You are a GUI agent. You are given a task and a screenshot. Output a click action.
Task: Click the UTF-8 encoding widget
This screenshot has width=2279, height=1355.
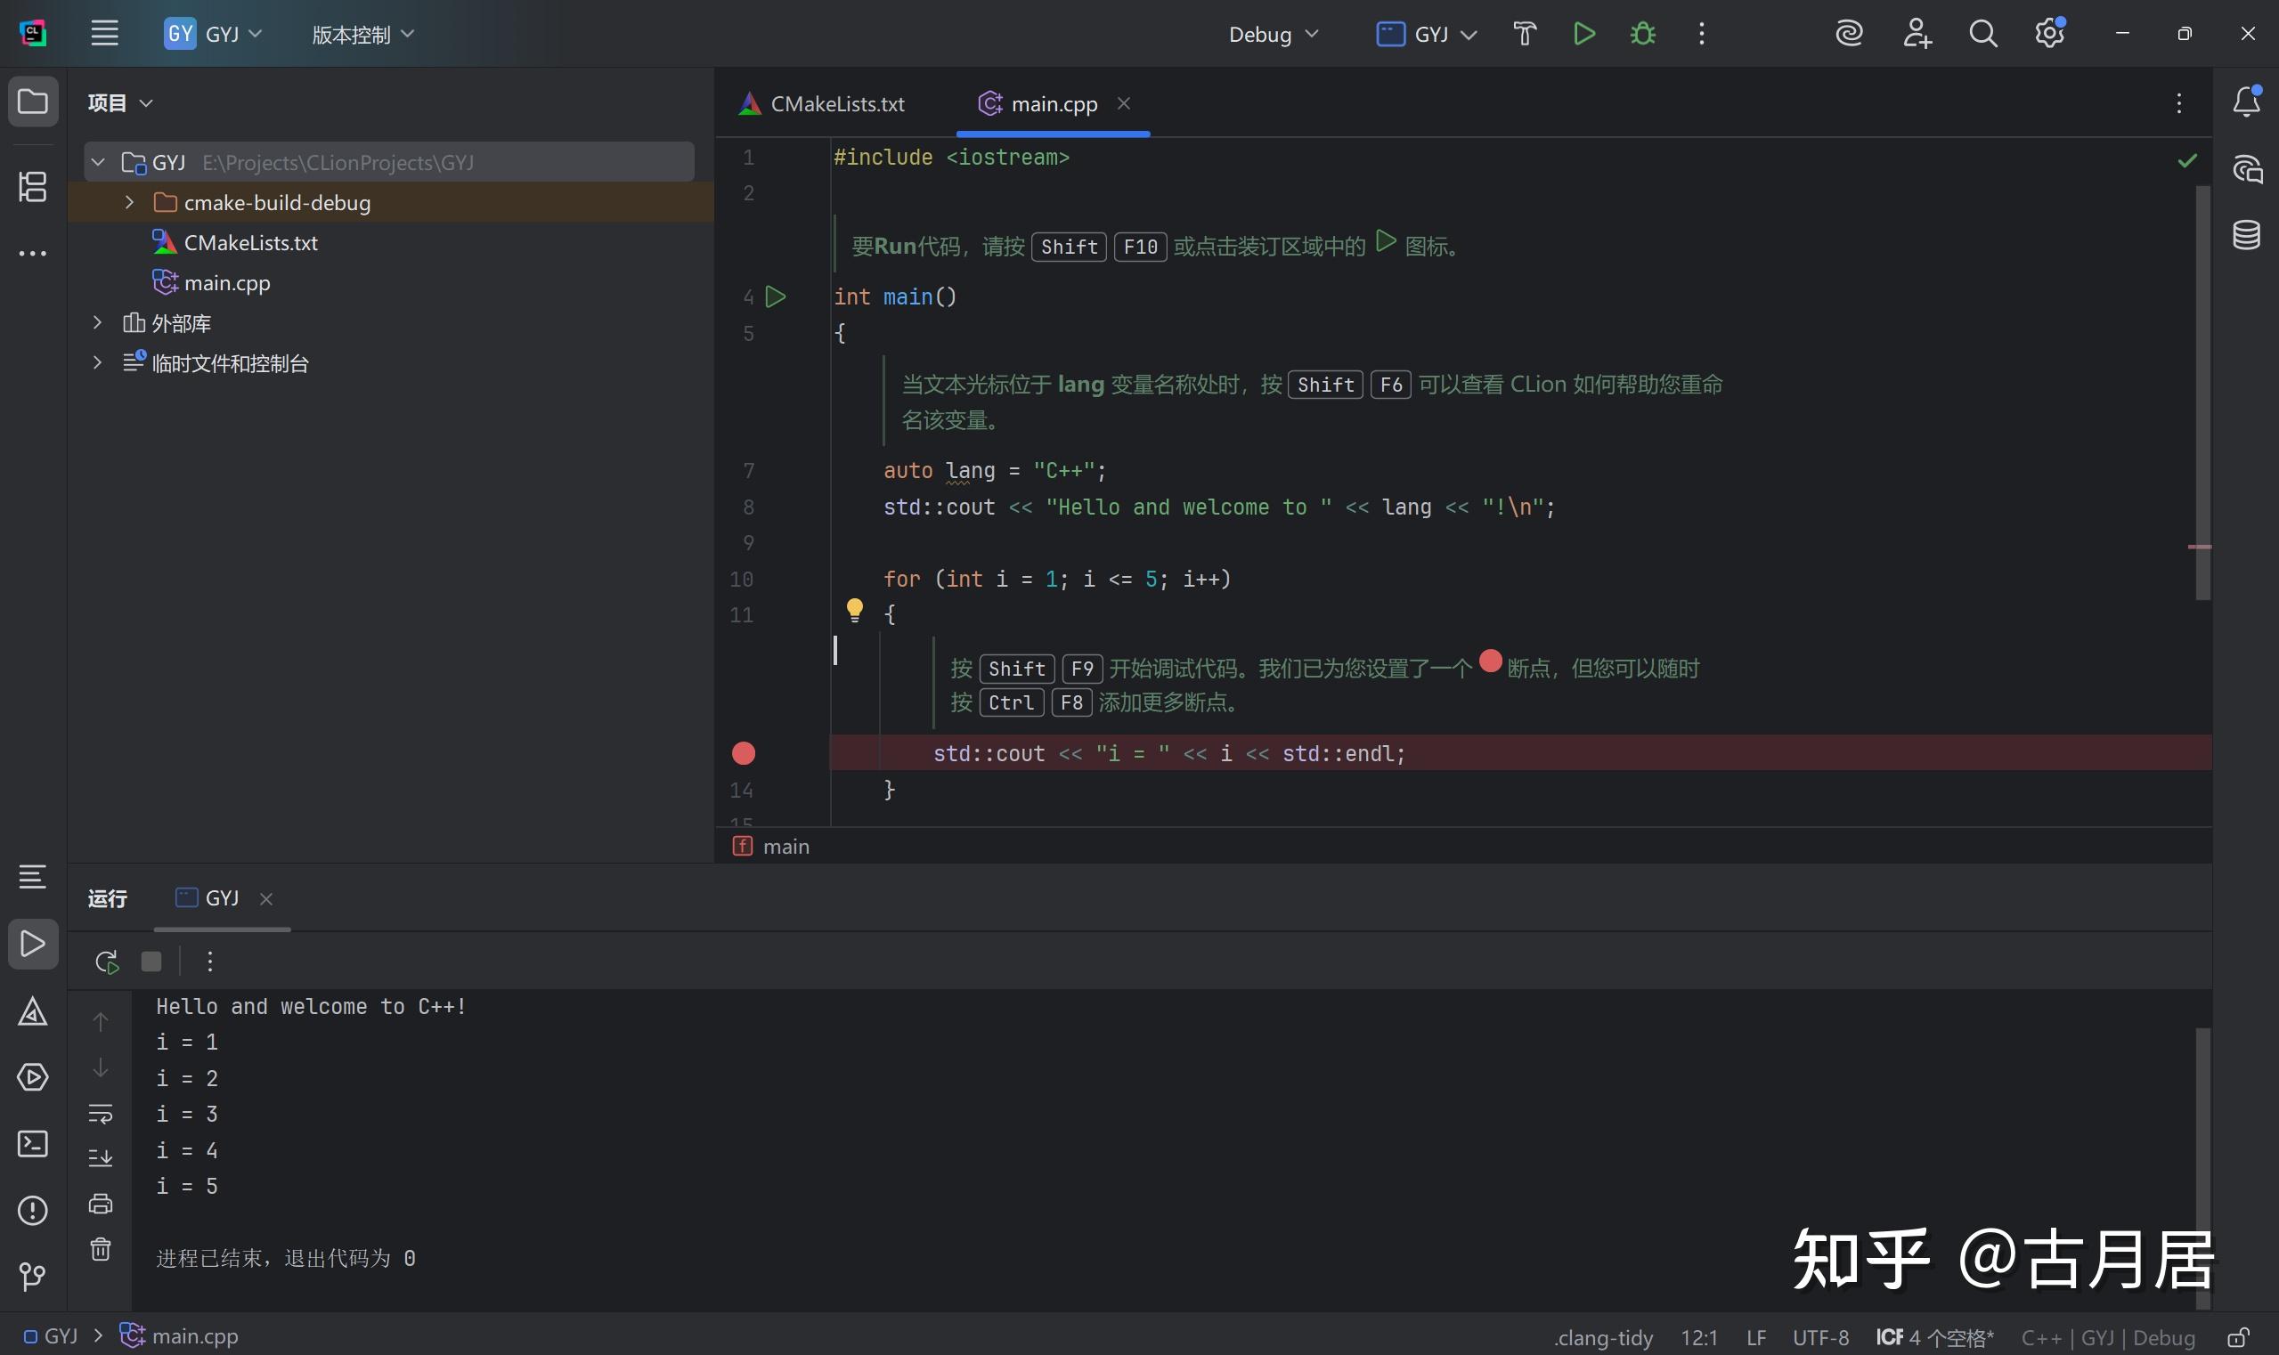pos(1820,1339)
